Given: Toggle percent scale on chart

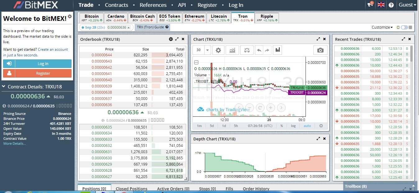Looking at the screenshot, I should (282, 126).
